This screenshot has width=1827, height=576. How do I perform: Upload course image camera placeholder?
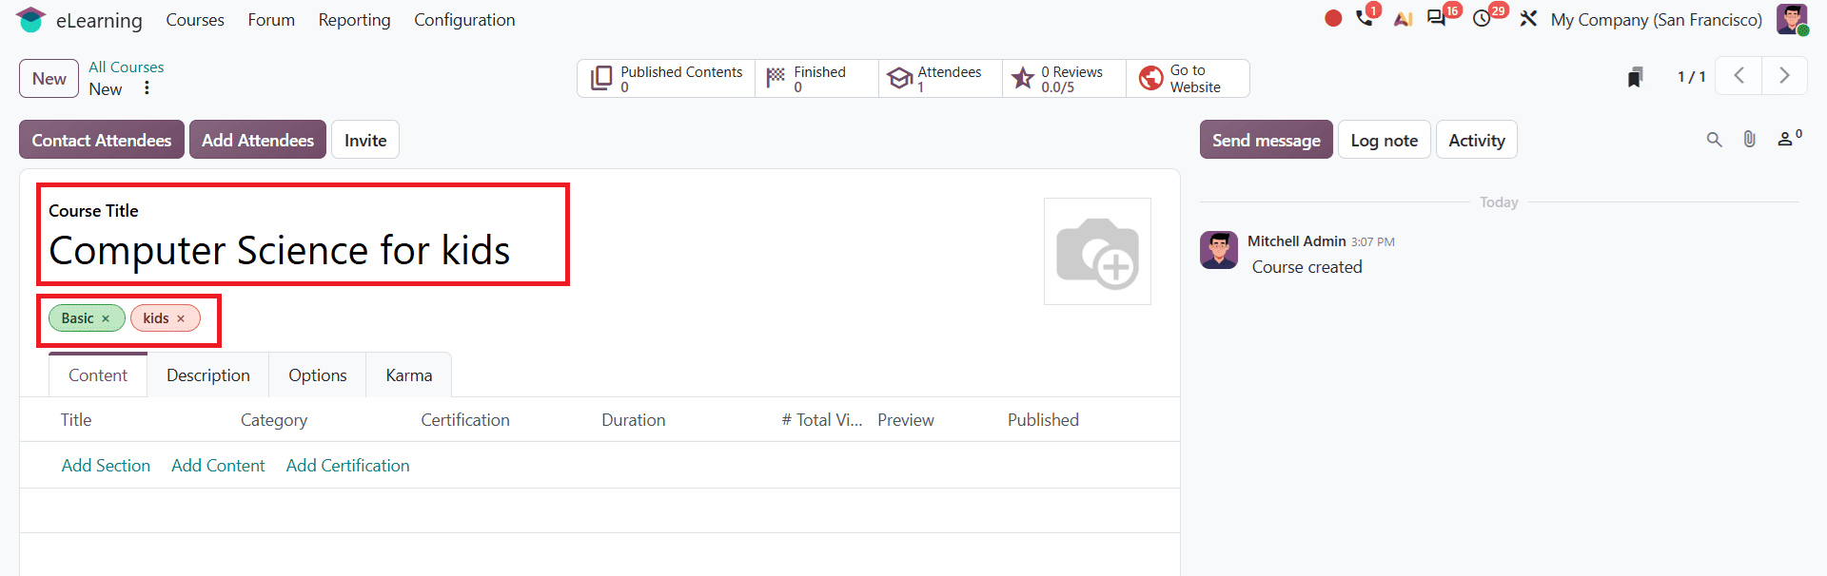pyautogui.click(x=1097, y=251)
